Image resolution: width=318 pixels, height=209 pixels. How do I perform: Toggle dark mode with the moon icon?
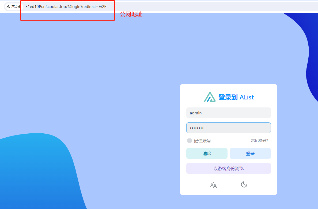coord(244,184)
